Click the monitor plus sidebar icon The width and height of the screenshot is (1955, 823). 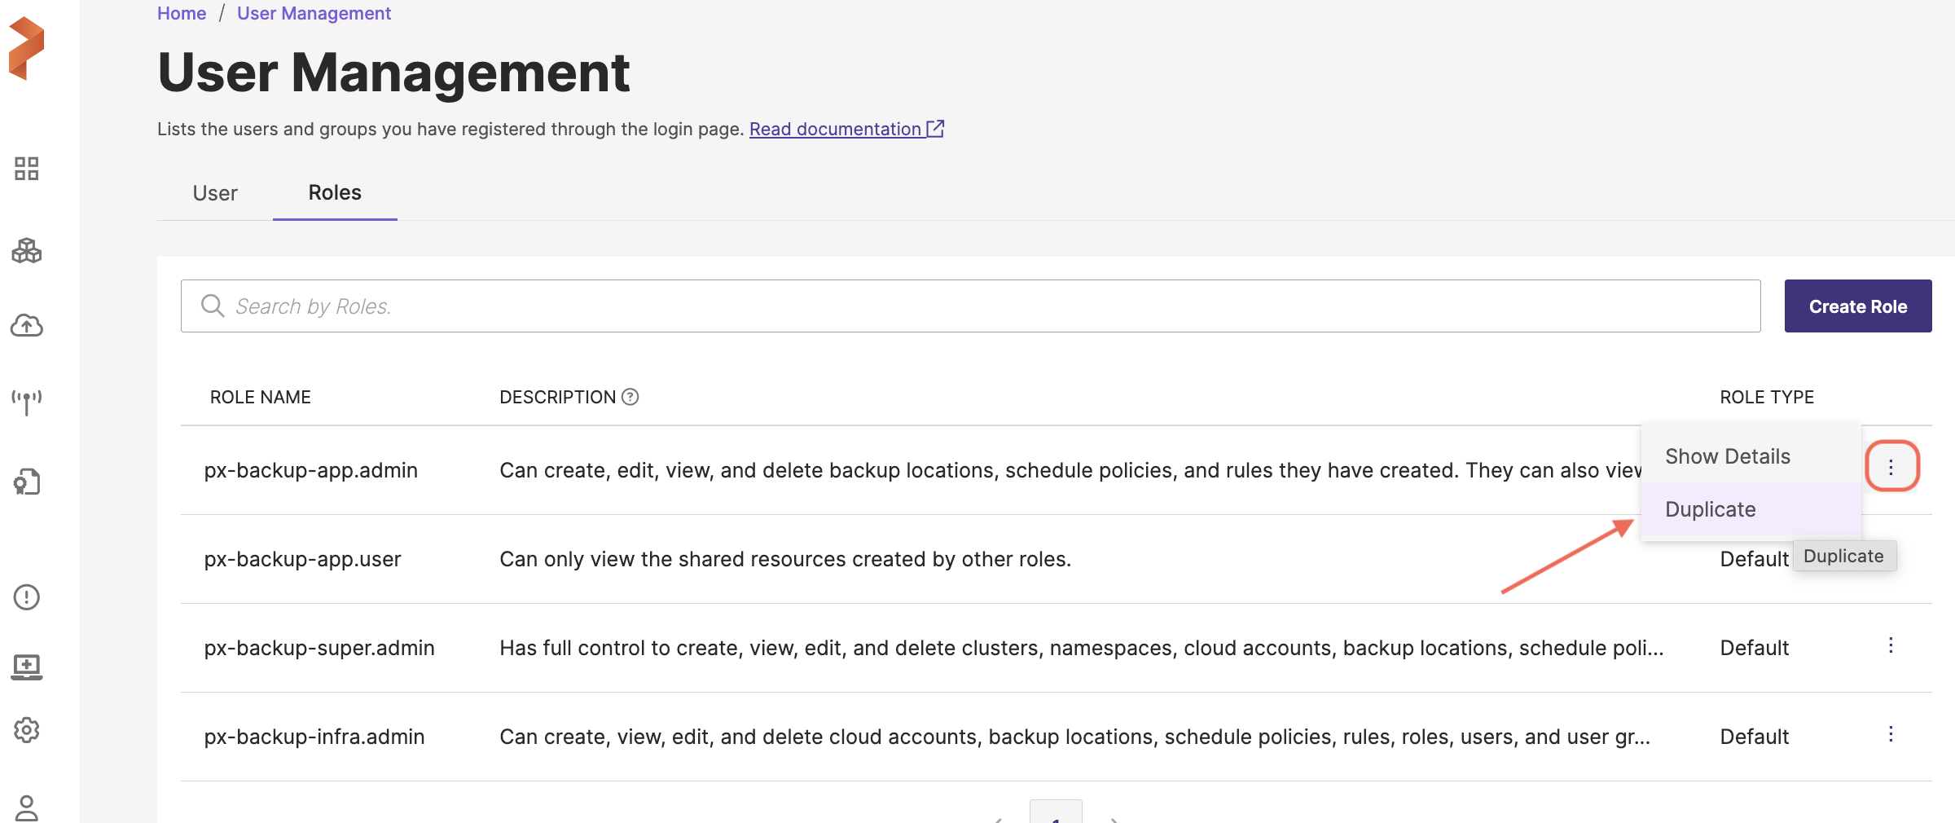tap(27, 667)
